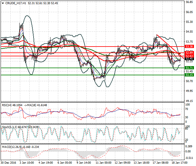Select the 17 Jan 08:00 time axis label
Viewport: 196px width, 166px height.
coord(160,163)
